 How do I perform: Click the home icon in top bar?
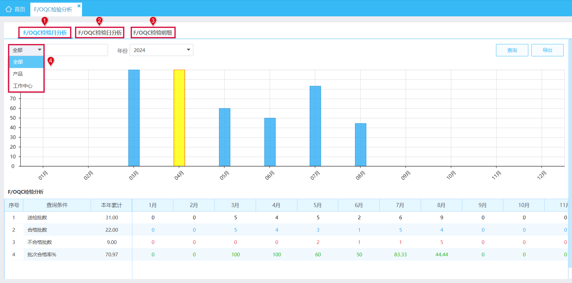click(9, 9)
